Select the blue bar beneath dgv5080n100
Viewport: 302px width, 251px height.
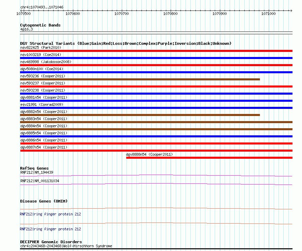156,72
